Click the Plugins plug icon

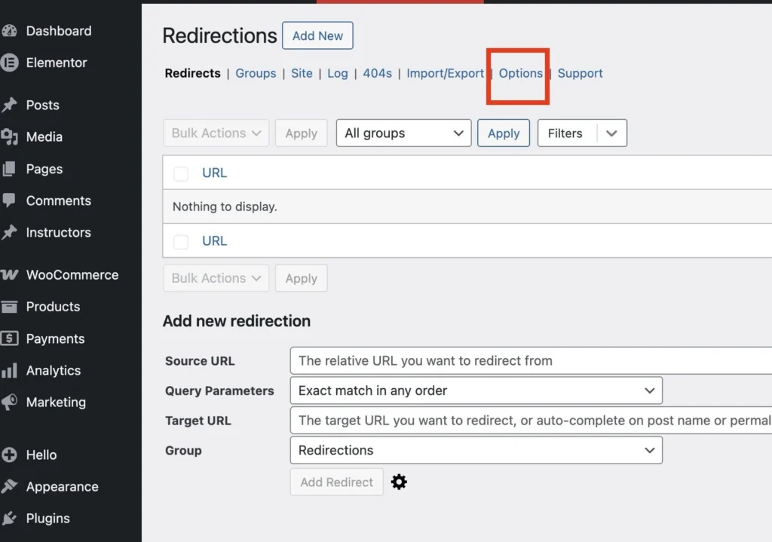10,519
